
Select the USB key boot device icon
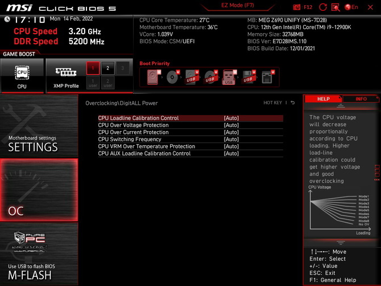(x=229, y=77)
